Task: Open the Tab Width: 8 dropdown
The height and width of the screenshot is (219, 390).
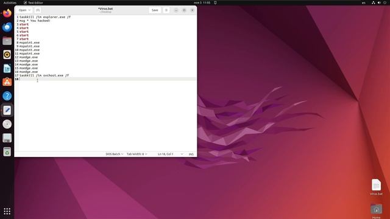Action: [x=136, y=154]
